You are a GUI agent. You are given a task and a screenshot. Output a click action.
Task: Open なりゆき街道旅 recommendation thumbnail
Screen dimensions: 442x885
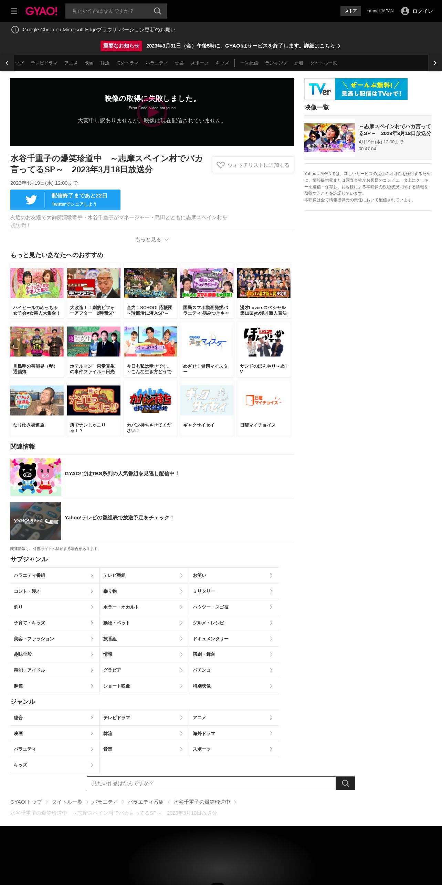(x=37, y=400)
